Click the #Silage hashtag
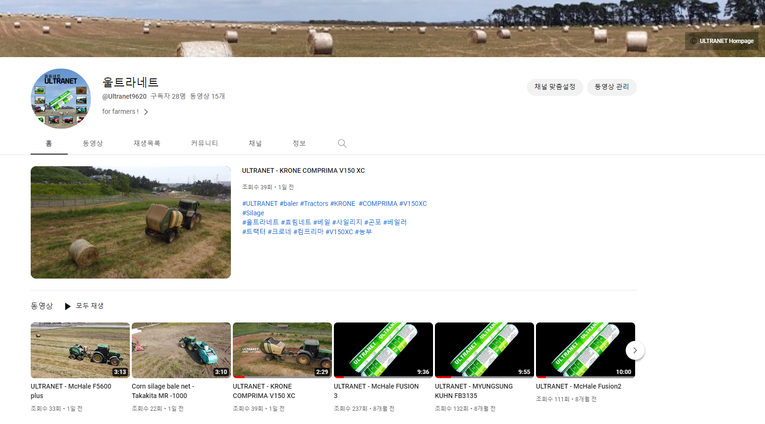Viewport: 765px width, 424px height. tap(253, 213)
